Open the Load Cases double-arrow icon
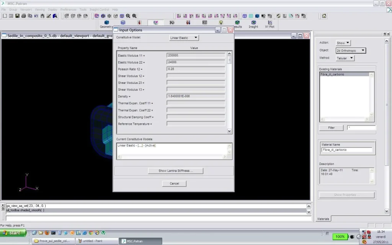Viewport: 392px width, 245px height. [x=188, y=23]
